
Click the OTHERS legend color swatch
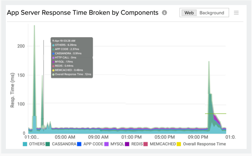pos(25,144)
